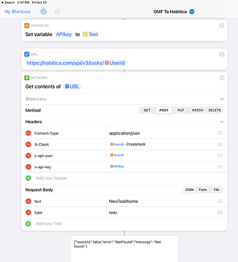Image resolution: width=238 pixels, height=262 pixels.
Task: Return to Search app via status bar
Action: (x=8, y=3)
